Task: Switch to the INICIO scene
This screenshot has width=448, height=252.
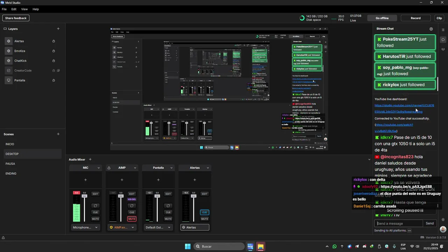Action: [x=33, y=144]
